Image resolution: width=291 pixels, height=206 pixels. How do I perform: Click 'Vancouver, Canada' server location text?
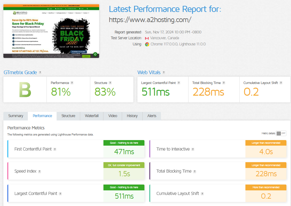pyautogui.click(x=164, y=38)
